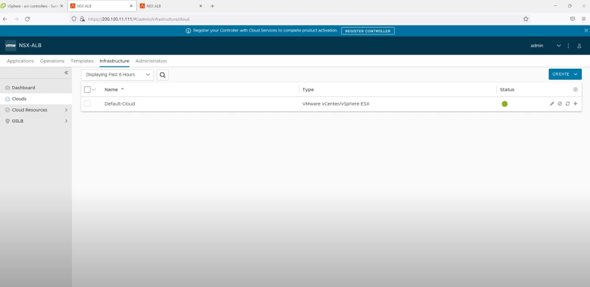Image resolution: width=590 pixels, height=287 pixels.
Task: Open the Pocket save icon
Action: pyautogui.click(x=572, y=19)
